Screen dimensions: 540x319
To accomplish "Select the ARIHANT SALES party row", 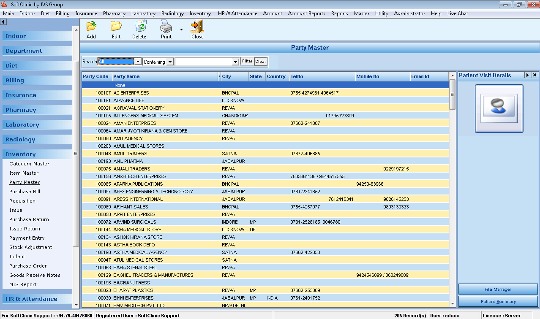I will [131, 207].
